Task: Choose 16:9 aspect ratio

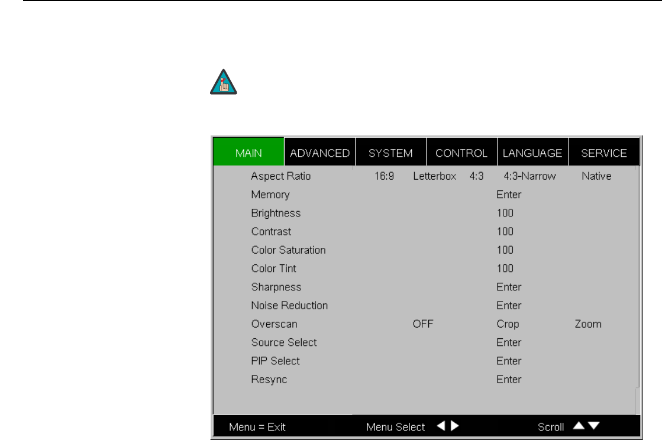Action: [384, 176]
